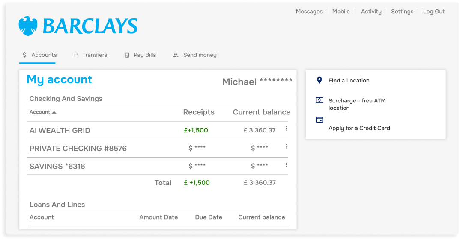Click the transfer arrows icon

(76, 55)
